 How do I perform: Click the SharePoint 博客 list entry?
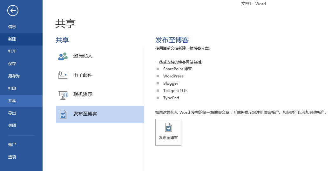tap(178, 69)
